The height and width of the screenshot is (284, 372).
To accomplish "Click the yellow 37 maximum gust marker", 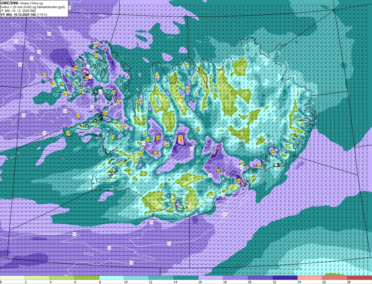I will tap(180, 137).
